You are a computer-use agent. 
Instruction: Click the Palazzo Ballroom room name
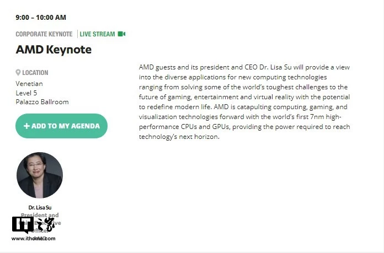pos(42,101)
